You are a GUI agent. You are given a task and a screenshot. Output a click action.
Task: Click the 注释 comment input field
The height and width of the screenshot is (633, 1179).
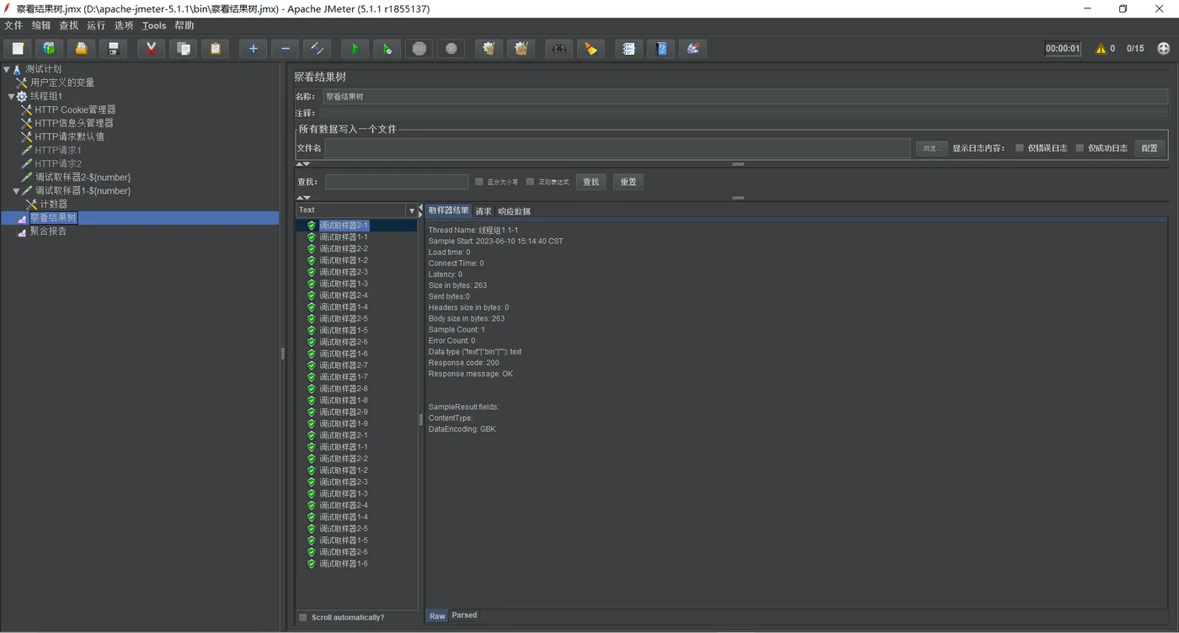coord(744,113)
